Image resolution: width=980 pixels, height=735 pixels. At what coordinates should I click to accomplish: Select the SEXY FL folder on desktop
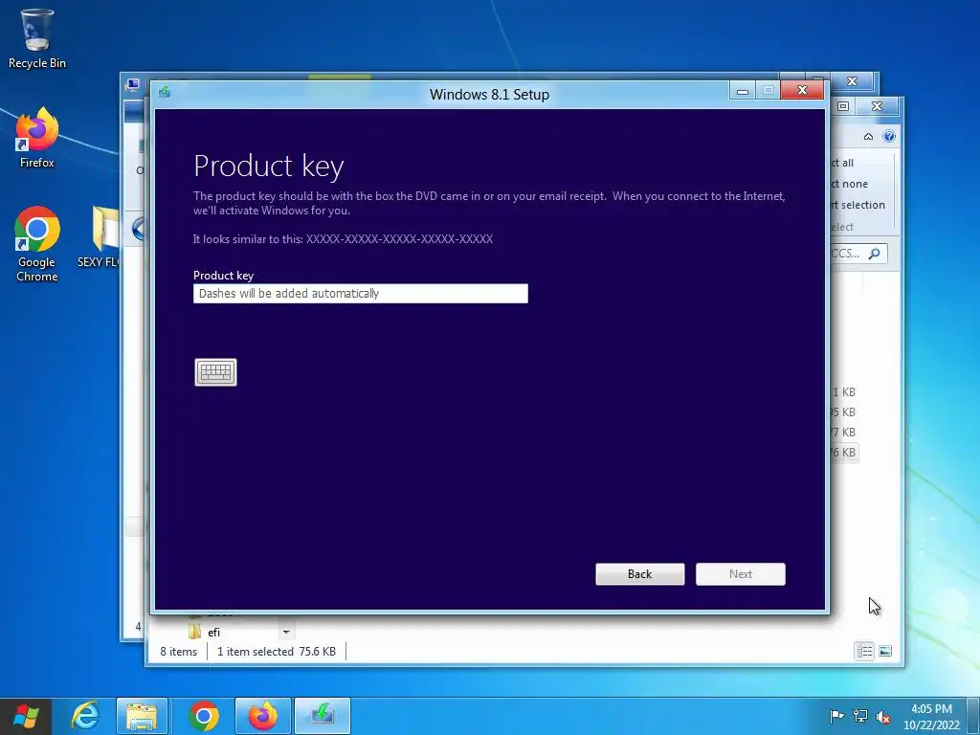[99, 237]
